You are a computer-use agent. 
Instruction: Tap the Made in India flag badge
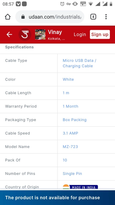80,187
